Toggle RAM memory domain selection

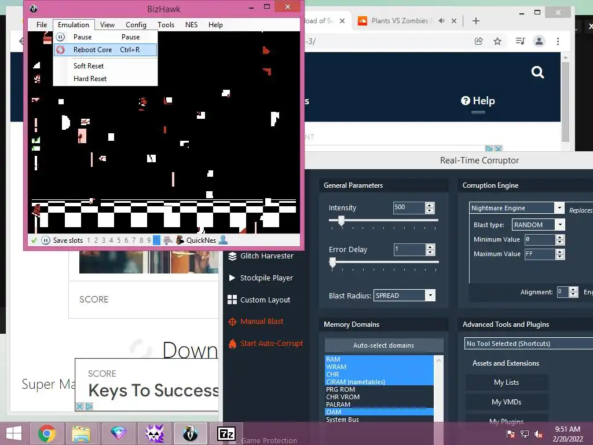[x=379, y=359]
